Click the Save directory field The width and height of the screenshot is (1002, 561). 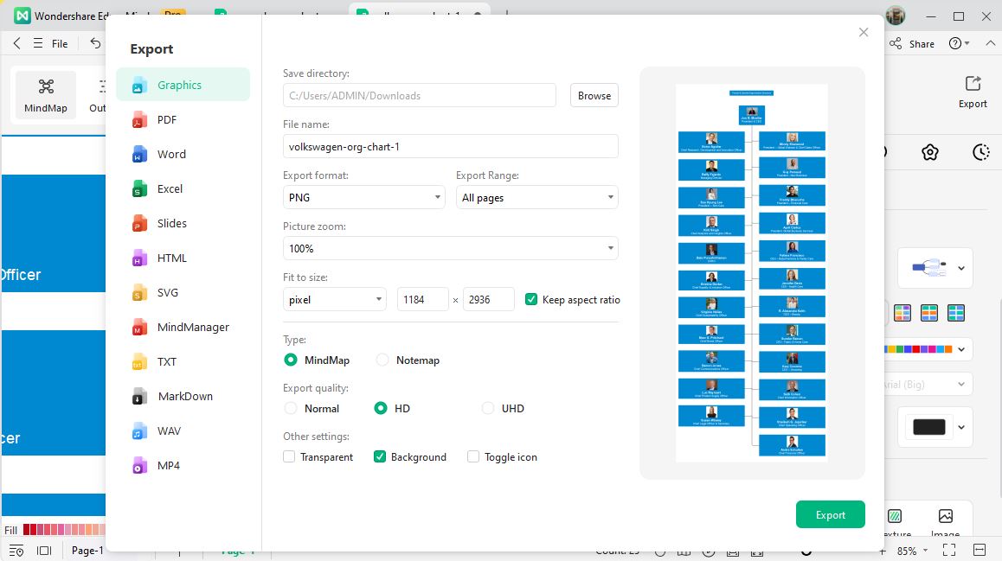[x=419, y=95]
